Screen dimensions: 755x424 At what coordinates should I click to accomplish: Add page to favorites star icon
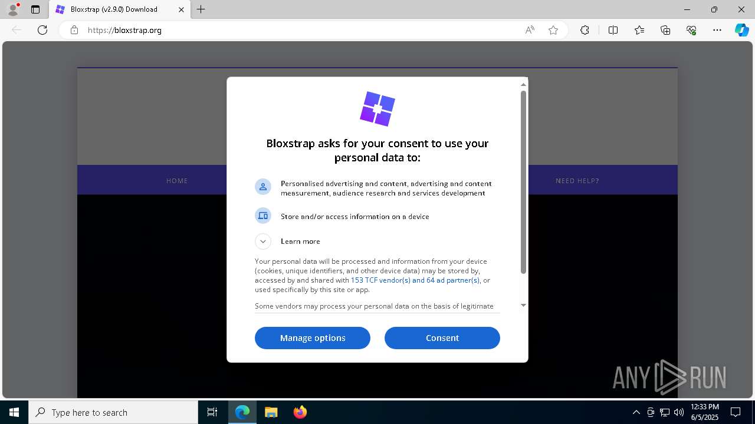coord(553,30)
